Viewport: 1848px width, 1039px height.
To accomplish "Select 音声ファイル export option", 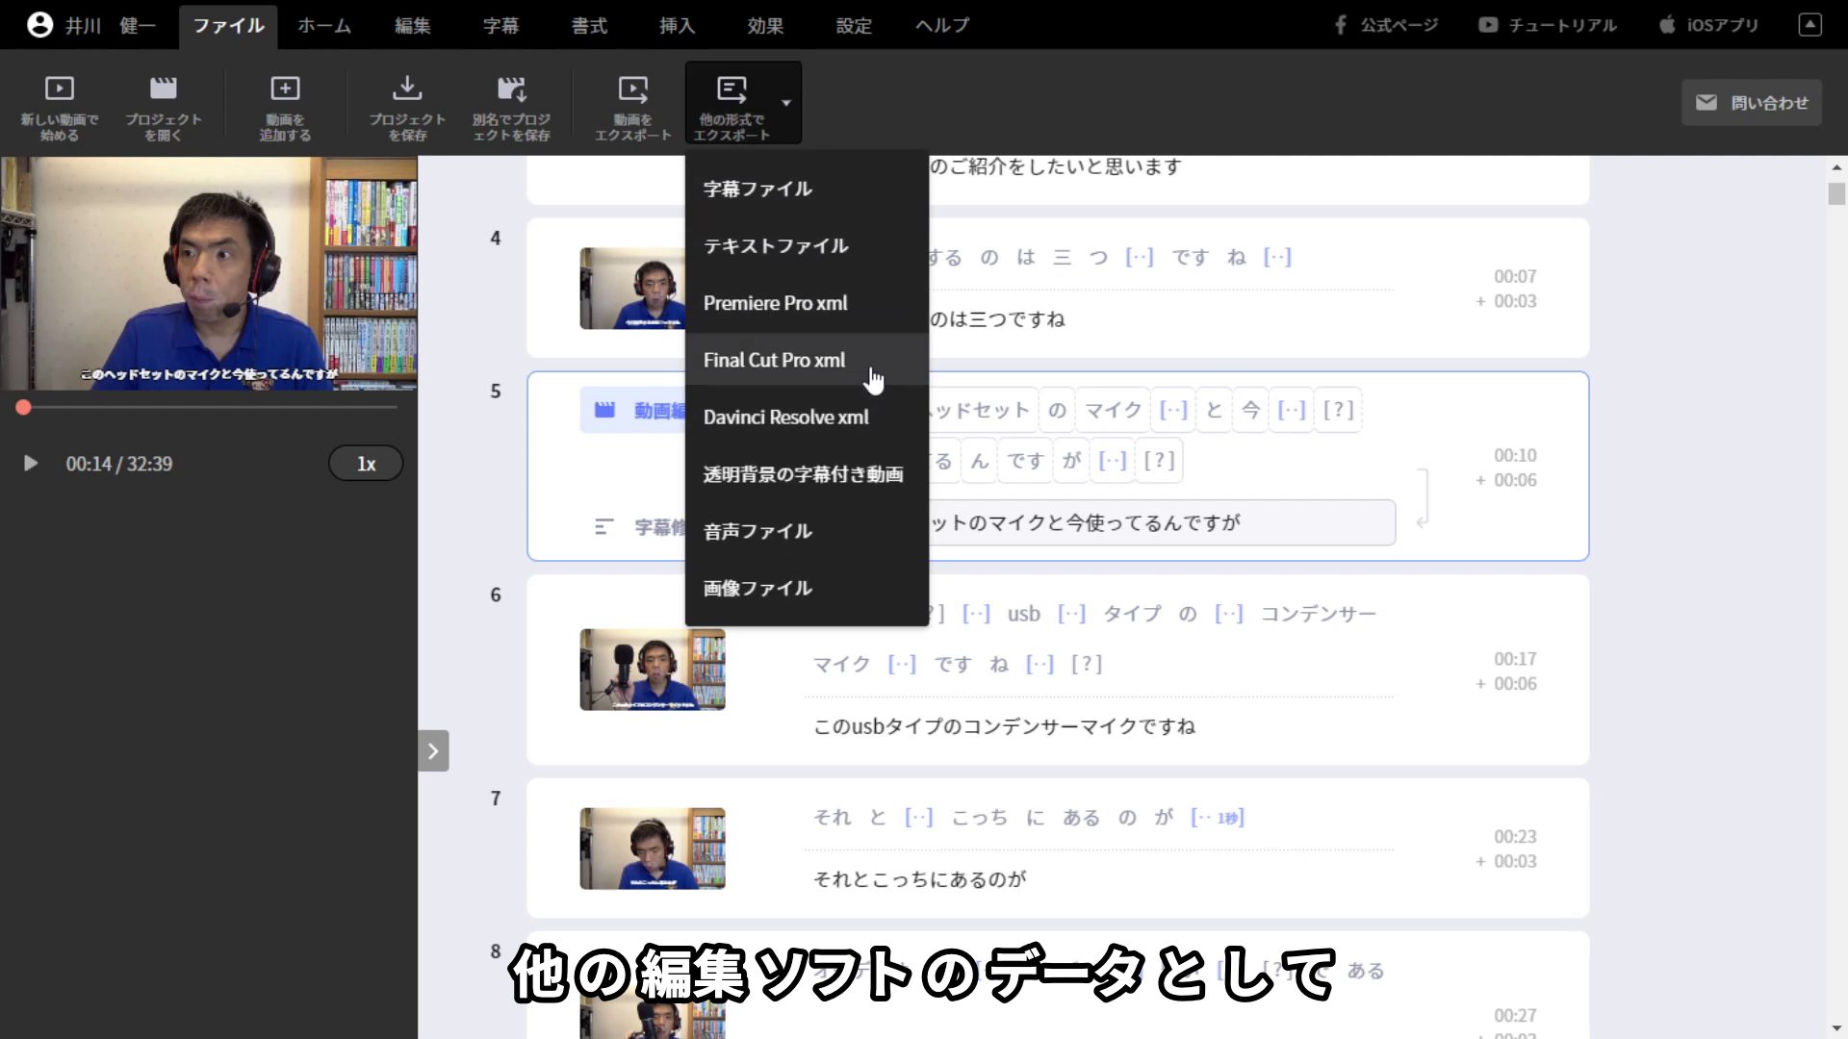I will coord(807,531).
